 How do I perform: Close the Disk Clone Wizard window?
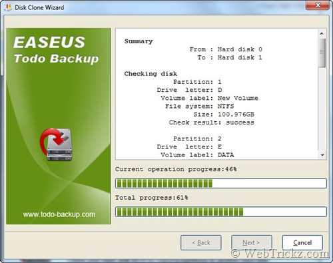tap(318, 5)
